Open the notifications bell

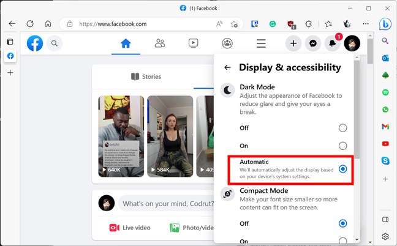point(333,43)
